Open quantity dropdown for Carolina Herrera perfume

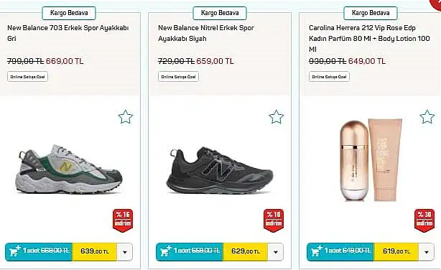pos(426,252)
